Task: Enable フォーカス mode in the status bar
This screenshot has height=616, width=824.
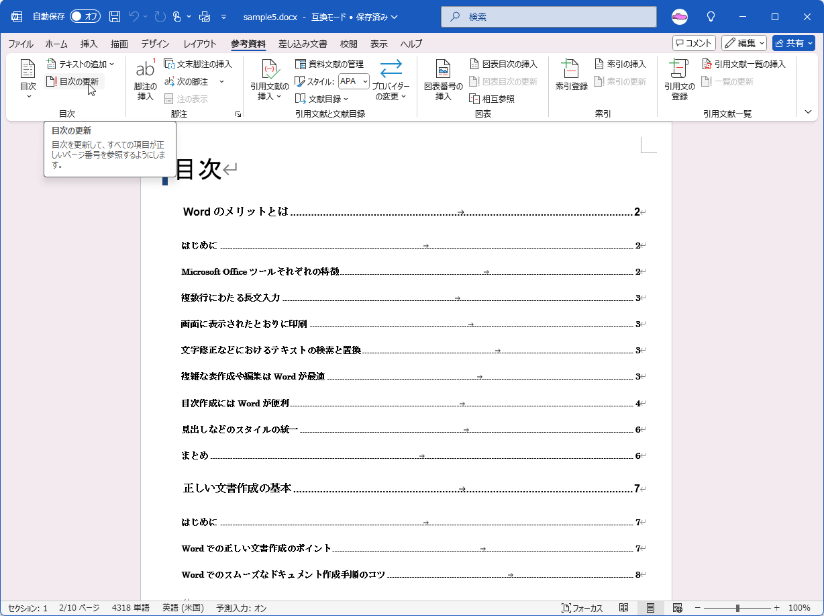Action: click(x=582, y=608)
